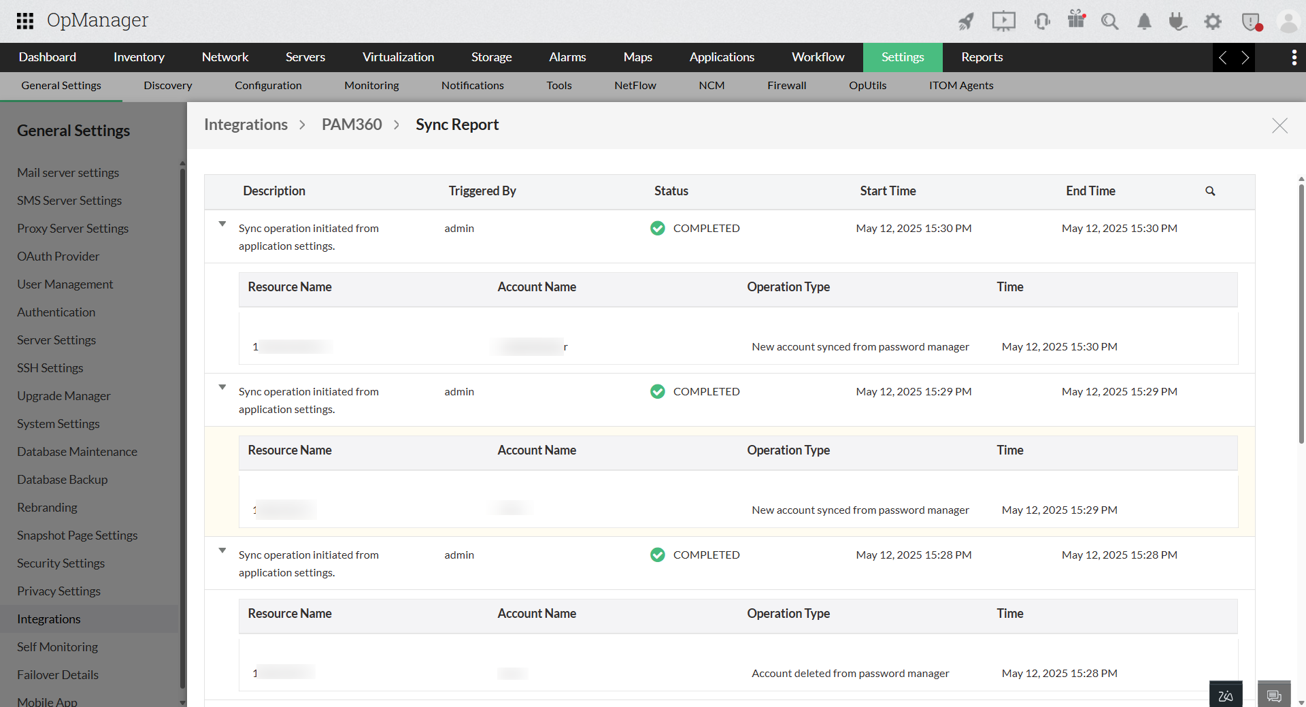Screen dimensions: 1306x707
Task: Select the OpUtils subtab
Action: pos(868,86)
